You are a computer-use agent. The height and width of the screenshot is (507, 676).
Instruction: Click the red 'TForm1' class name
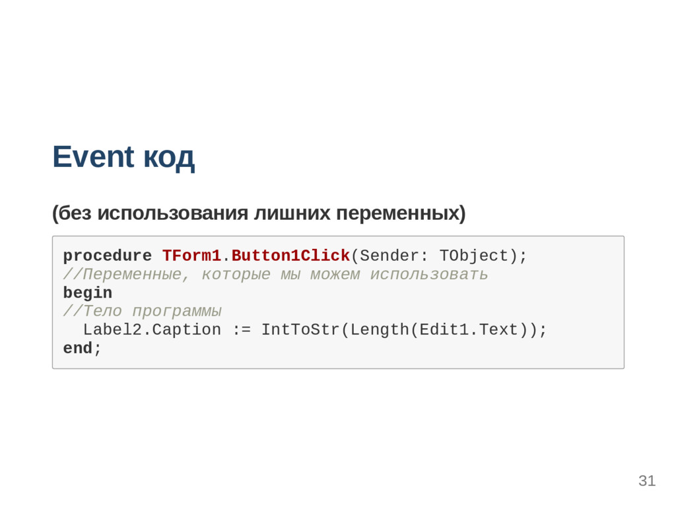[x=192, y=255]
